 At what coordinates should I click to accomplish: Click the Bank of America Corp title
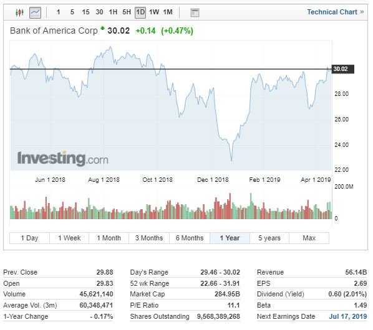point(54,31)
